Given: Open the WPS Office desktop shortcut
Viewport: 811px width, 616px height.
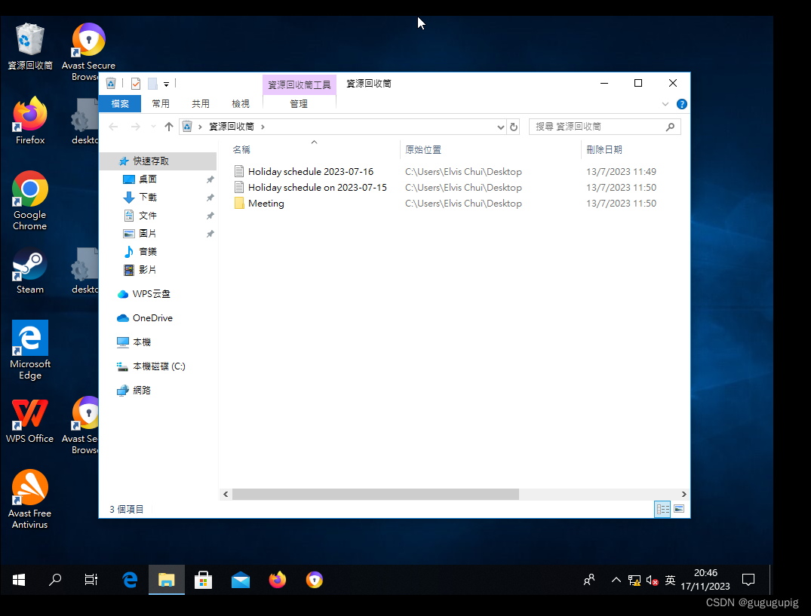Looking at the screenshot, I should [30, 420].
